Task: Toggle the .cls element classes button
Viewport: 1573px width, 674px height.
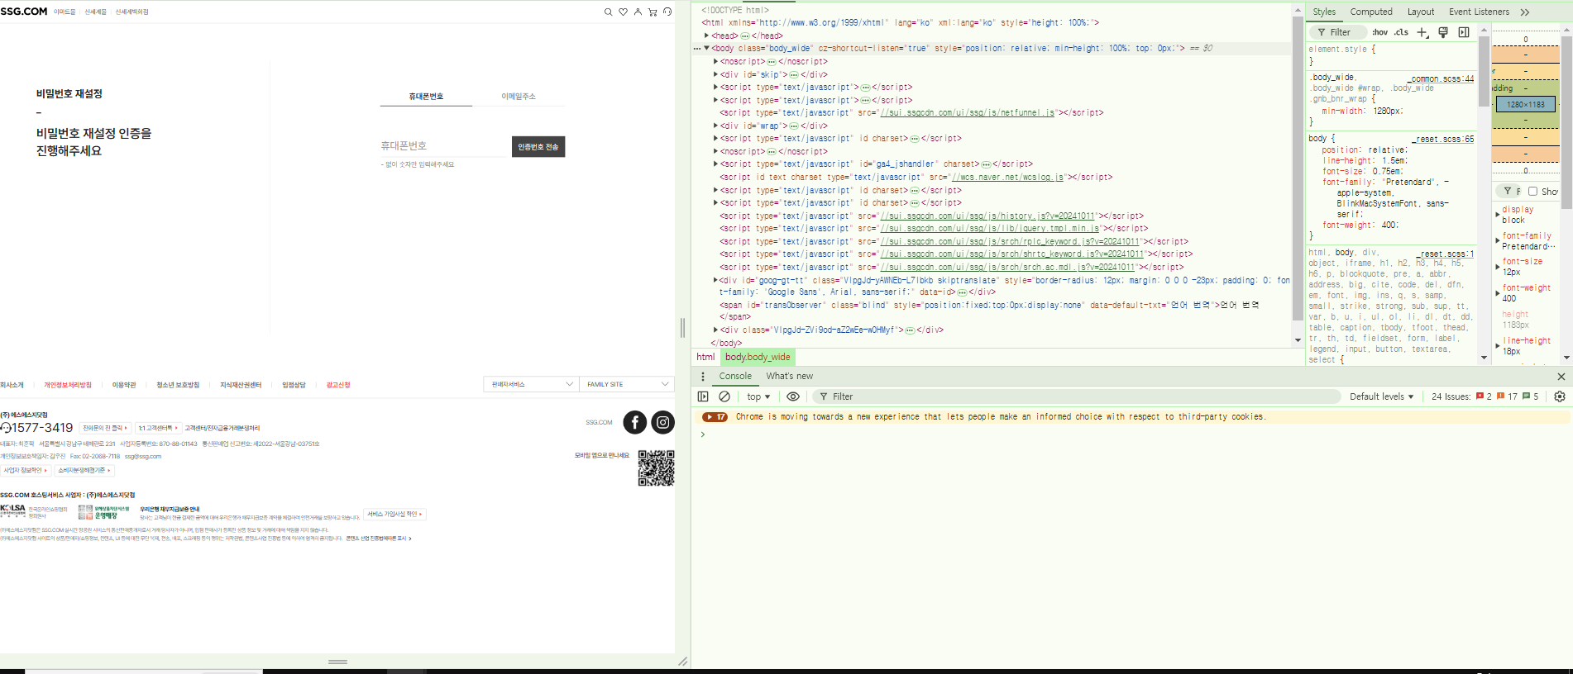Action: coord(1401,32)
